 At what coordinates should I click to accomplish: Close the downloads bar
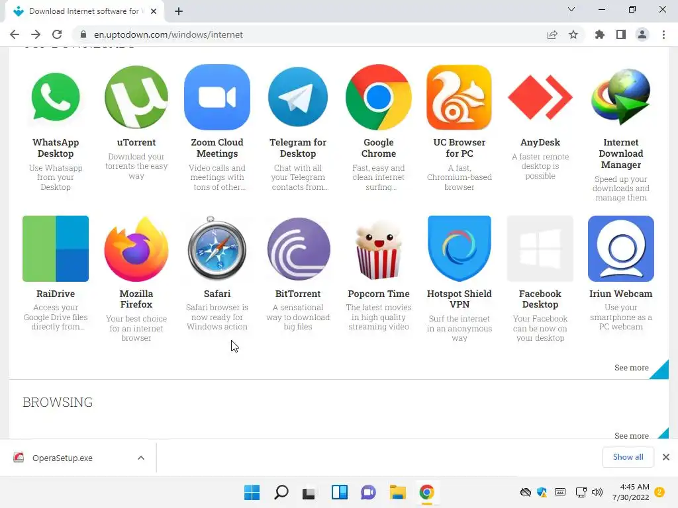666,457
